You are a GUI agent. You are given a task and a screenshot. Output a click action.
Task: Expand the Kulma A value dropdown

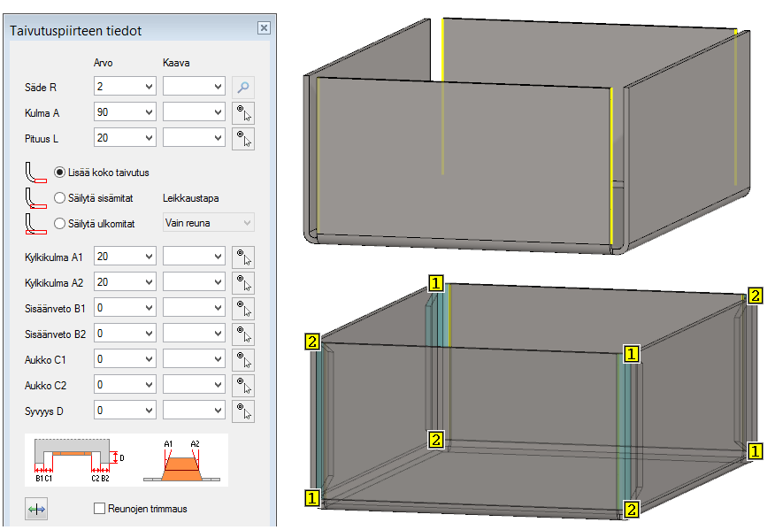point(148,112)
